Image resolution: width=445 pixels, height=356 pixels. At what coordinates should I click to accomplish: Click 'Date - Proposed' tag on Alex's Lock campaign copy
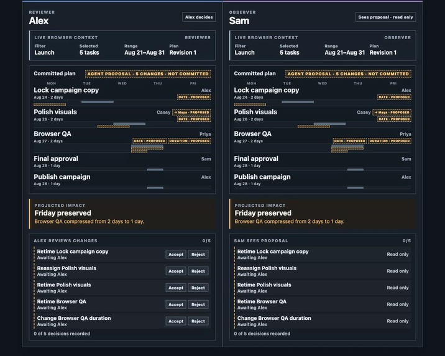(x=194, y=97)
